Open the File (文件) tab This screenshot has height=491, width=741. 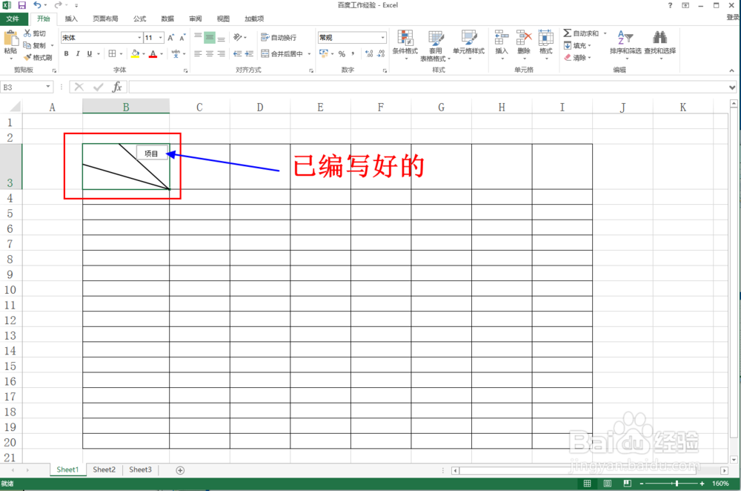13,19
